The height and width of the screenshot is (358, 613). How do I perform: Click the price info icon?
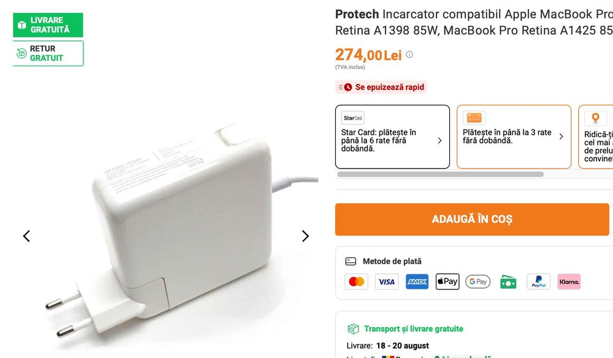click(409, 55)
